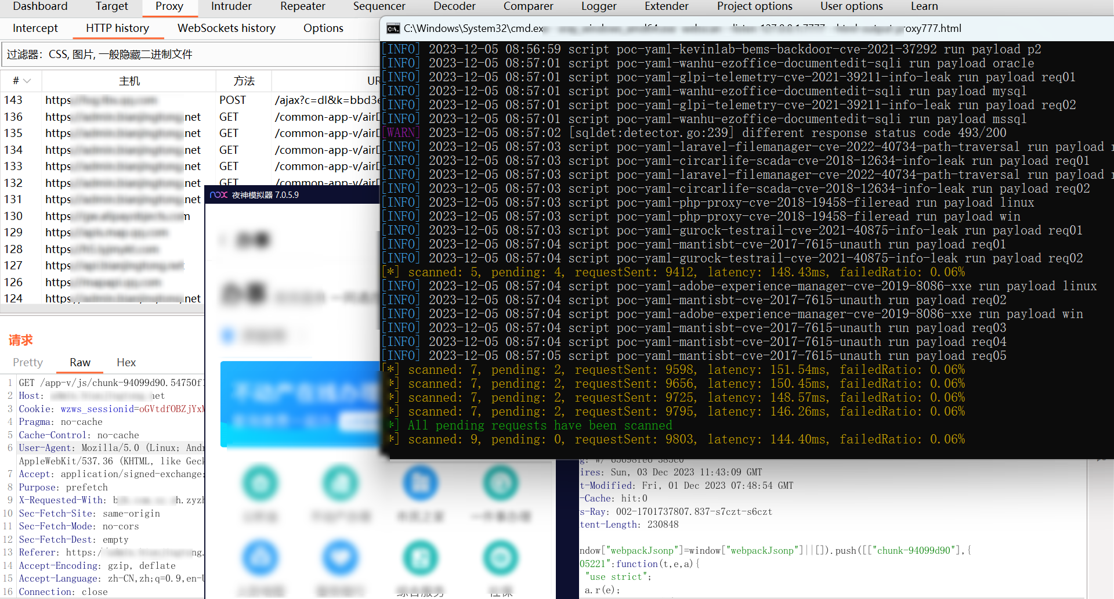The image size is (1114, 599).
Task: Sort by the # column header
Action: (21, 81)
